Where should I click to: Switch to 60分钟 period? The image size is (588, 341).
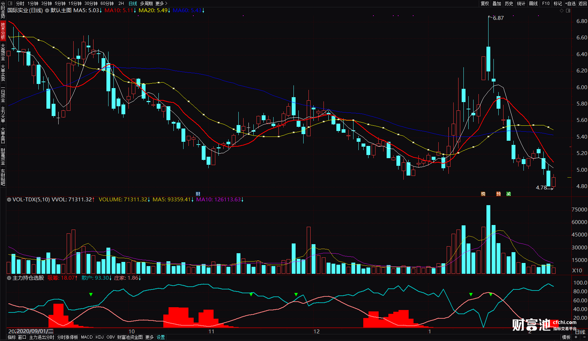click(107, 3)
